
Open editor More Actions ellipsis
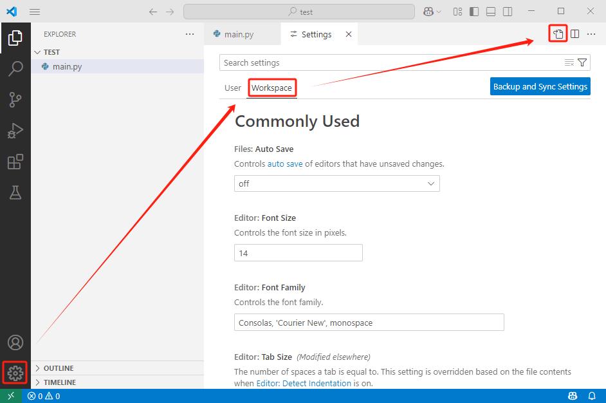coord(591,34)
